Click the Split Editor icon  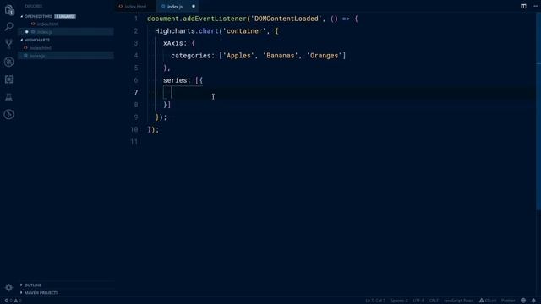[523, 6]
